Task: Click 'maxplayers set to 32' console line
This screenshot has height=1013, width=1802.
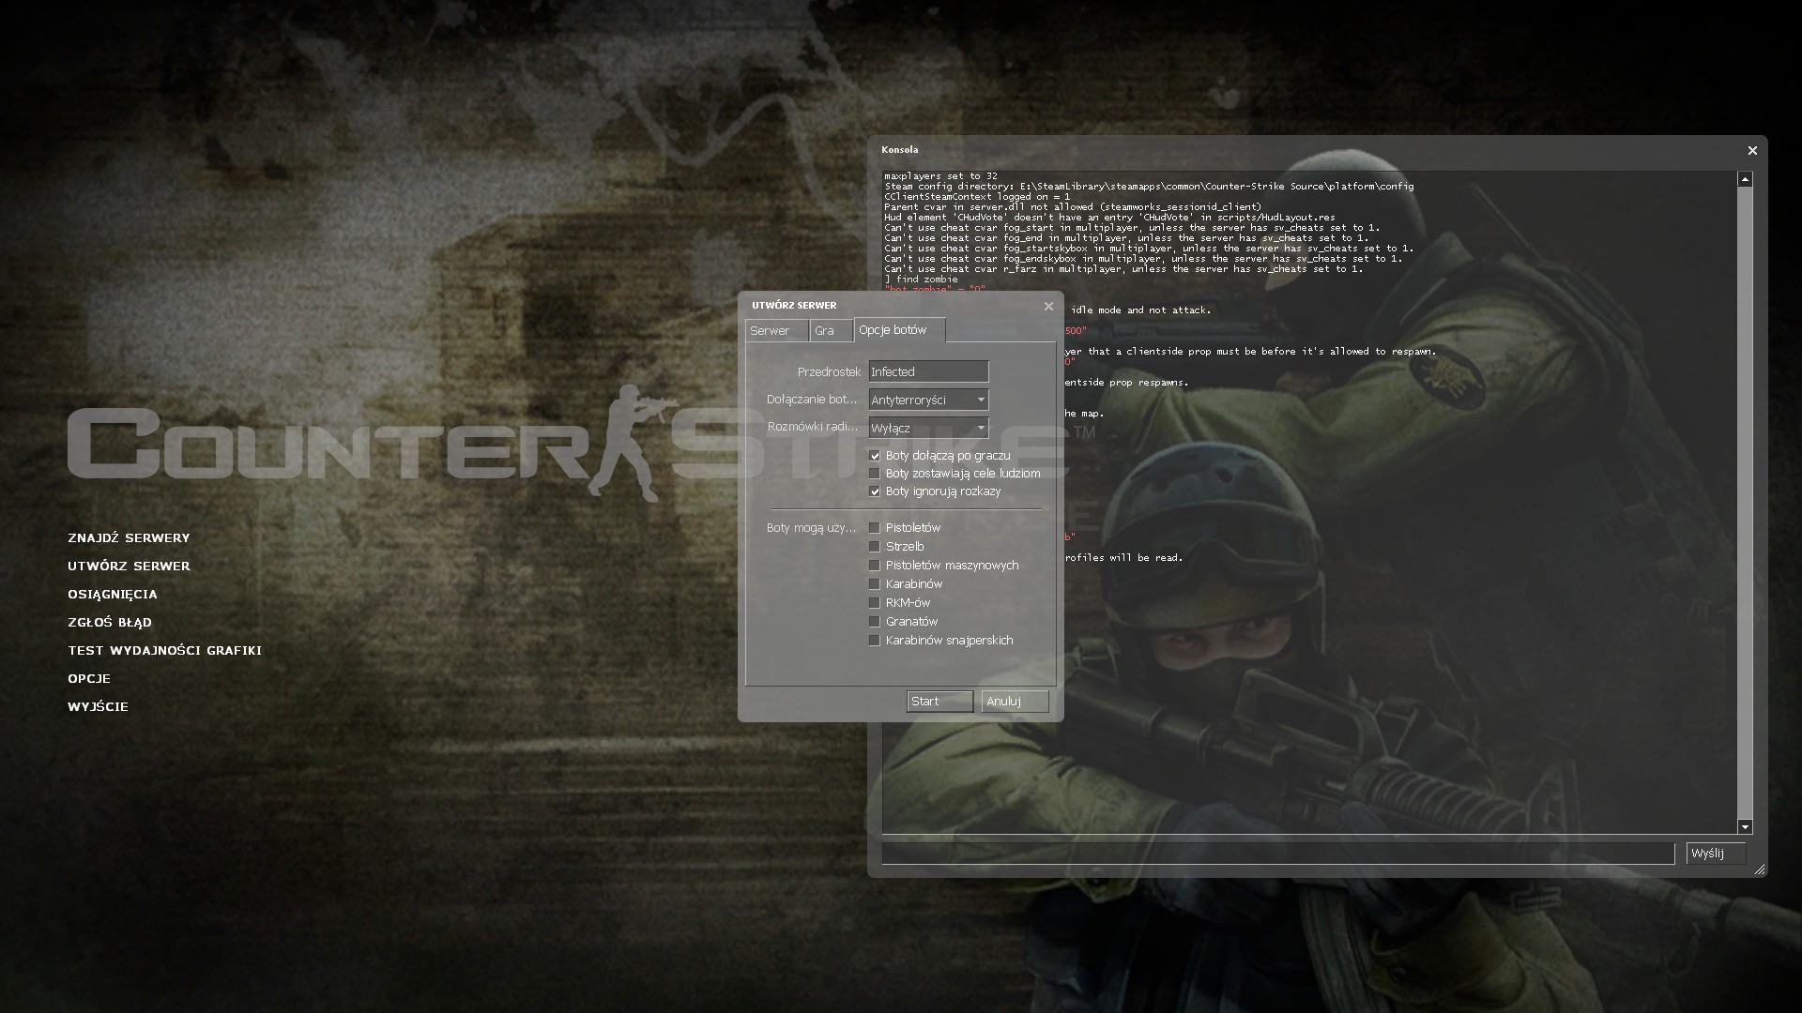Action: (940, 176)
